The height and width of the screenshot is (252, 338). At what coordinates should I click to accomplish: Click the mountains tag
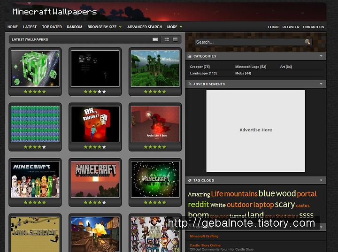coord(241,194)
